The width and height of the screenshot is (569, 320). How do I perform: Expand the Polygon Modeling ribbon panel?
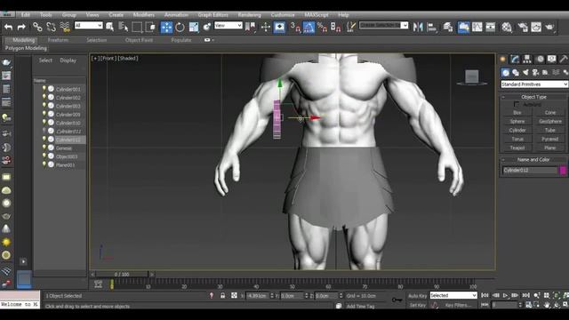(26, 48)
